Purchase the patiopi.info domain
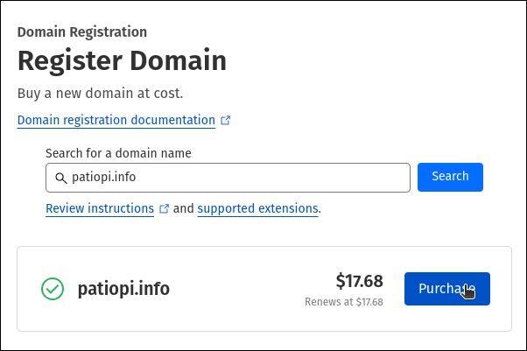The width and height of the screenshot is (527, 351). click(446, 289)
